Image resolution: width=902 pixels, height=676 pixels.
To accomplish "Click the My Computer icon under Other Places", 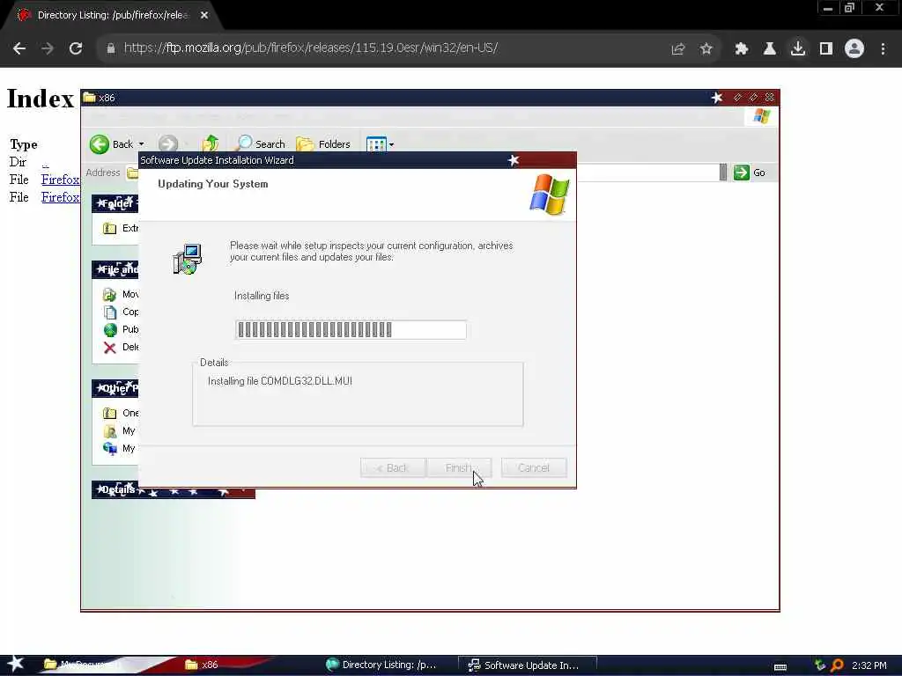I will [x=109, y=448].
